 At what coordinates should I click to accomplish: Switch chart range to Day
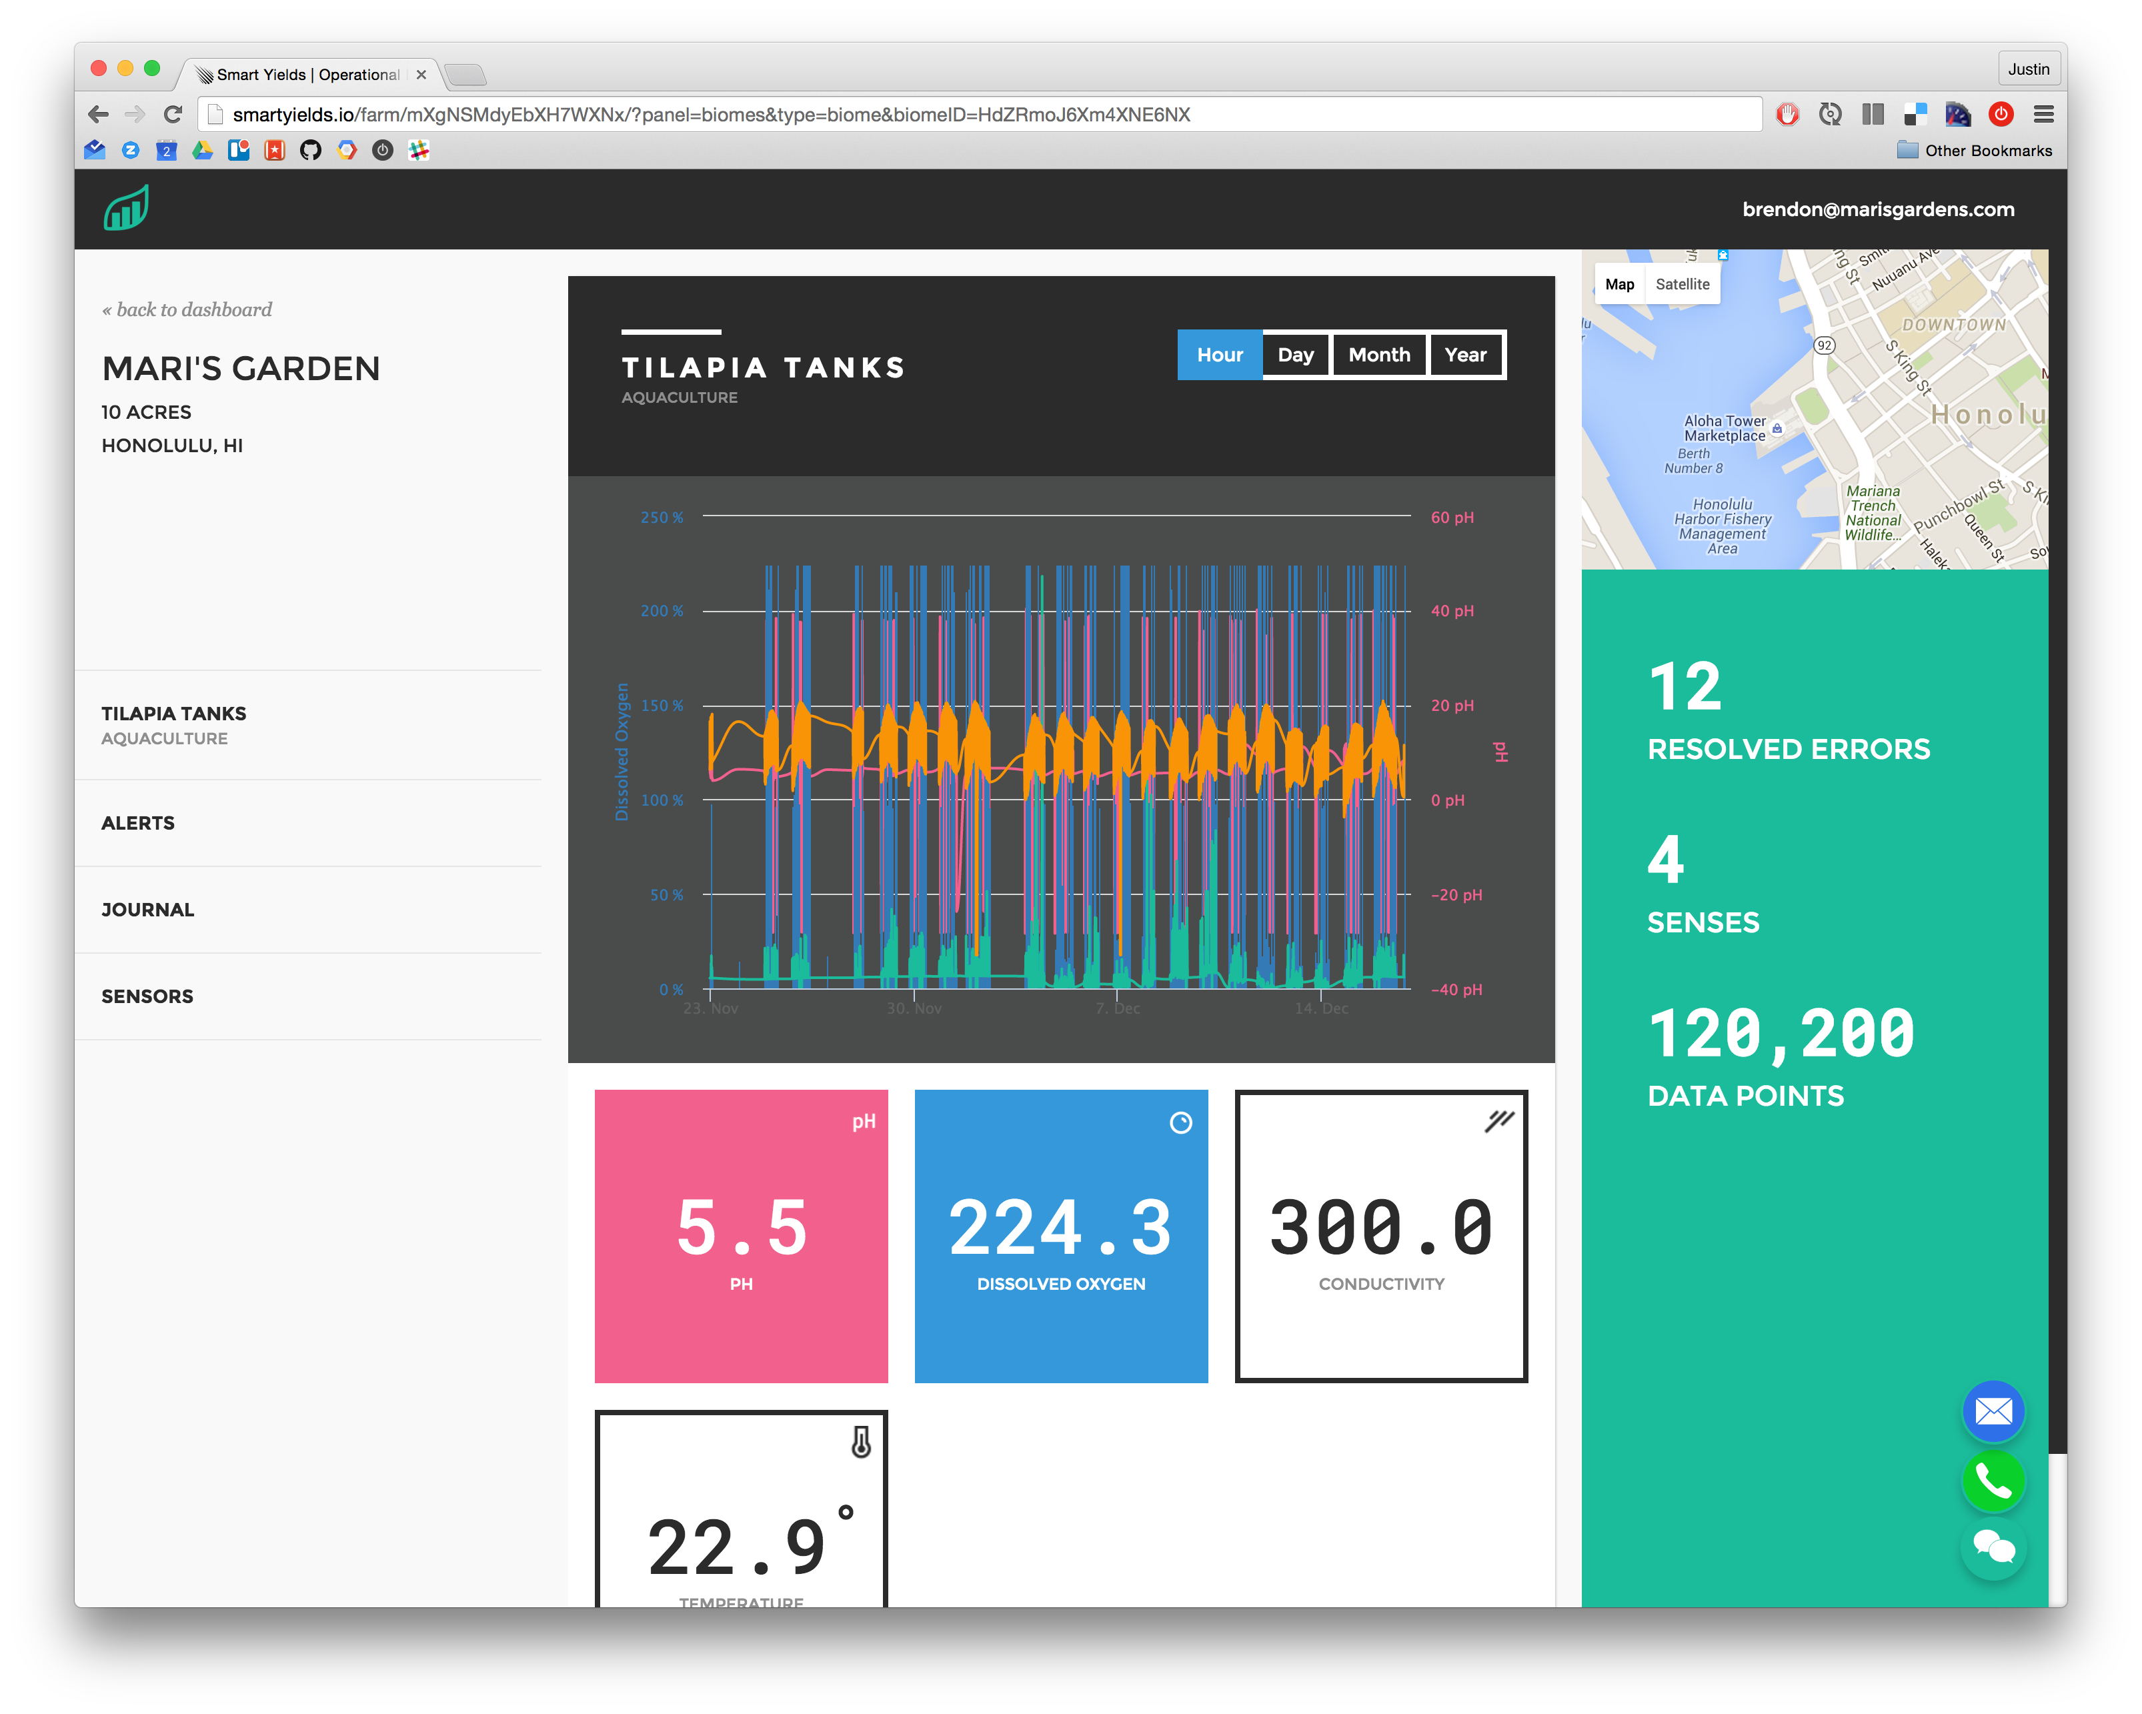1294,355
